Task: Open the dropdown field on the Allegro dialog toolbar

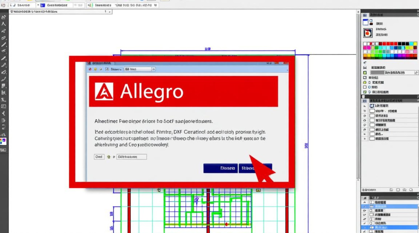Action: tap(140, 69)
